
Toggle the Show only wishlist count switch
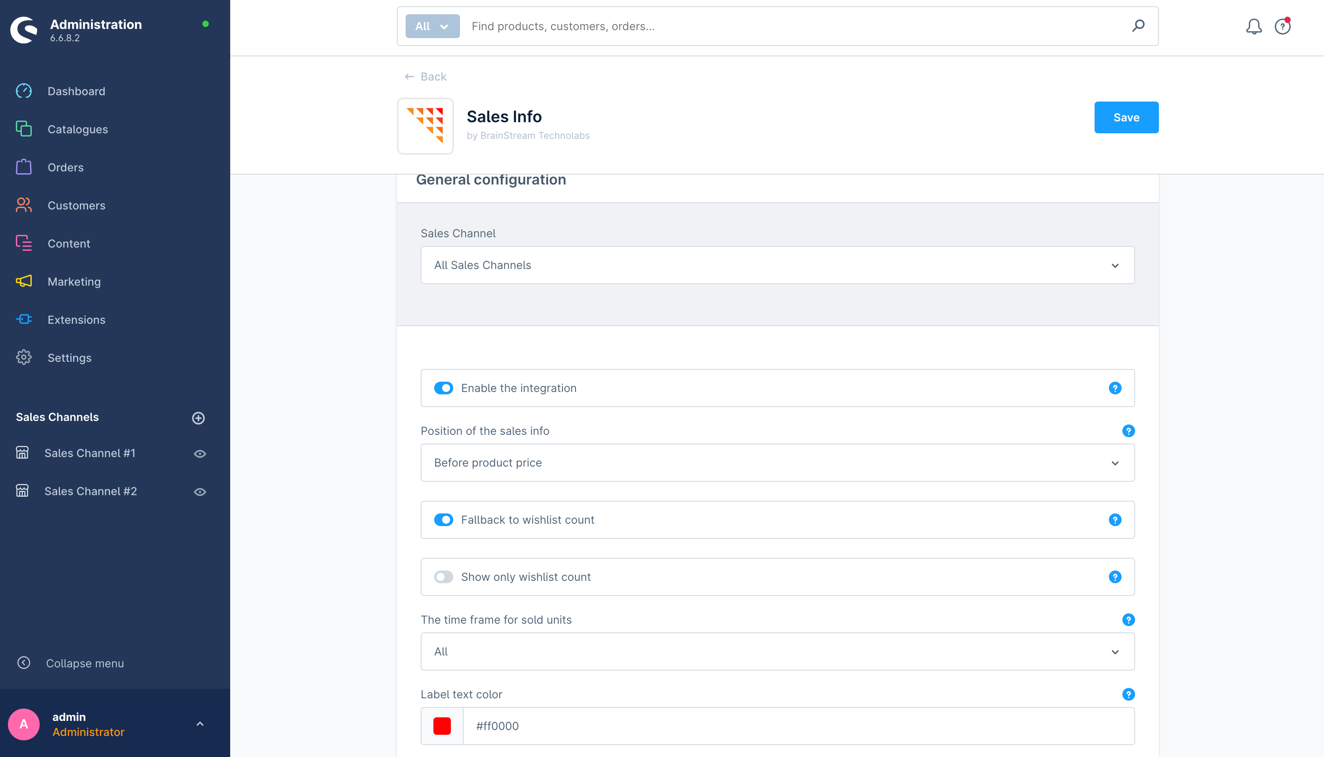pyautogui.click(x=444, y=576)
